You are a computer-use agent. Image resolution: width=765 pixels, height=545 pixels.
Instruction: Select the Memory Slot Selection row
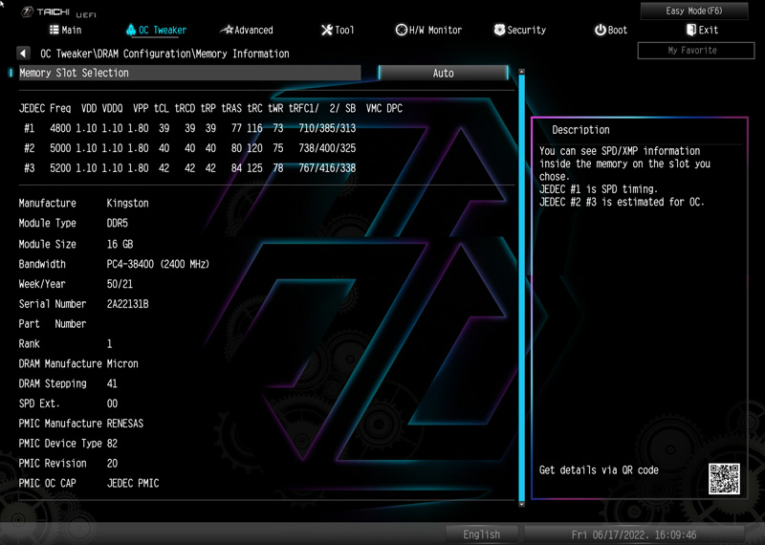189,73
